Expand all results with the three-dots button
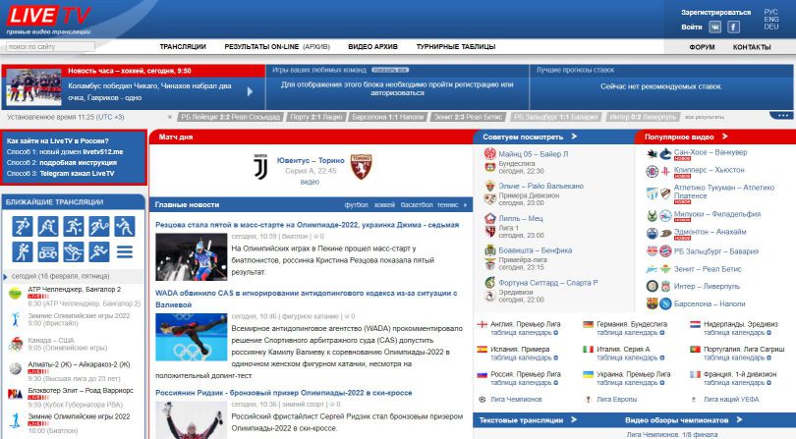Viewport: 796px width, 439px height. tap(783, 116)
